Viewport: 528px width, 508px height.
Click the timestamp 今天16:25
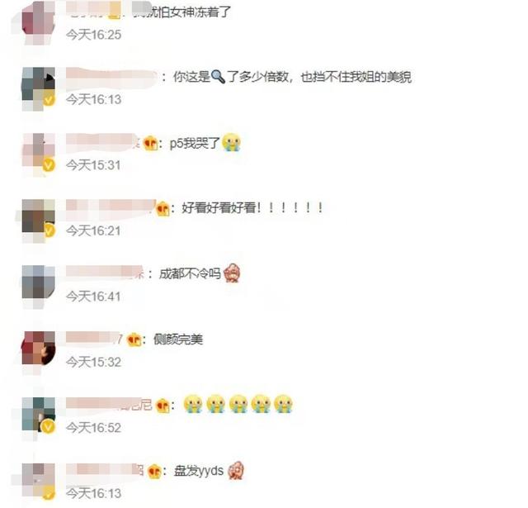[93, 35]
